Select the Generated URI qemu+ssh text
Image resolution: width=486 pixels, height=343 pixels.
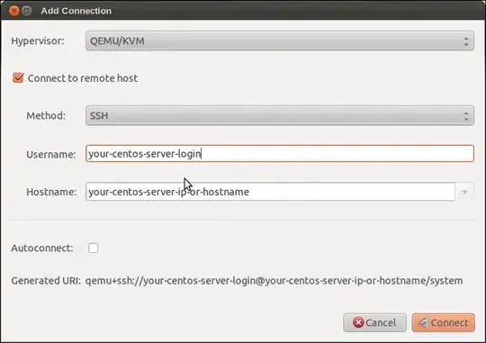(x=274, y=281)
